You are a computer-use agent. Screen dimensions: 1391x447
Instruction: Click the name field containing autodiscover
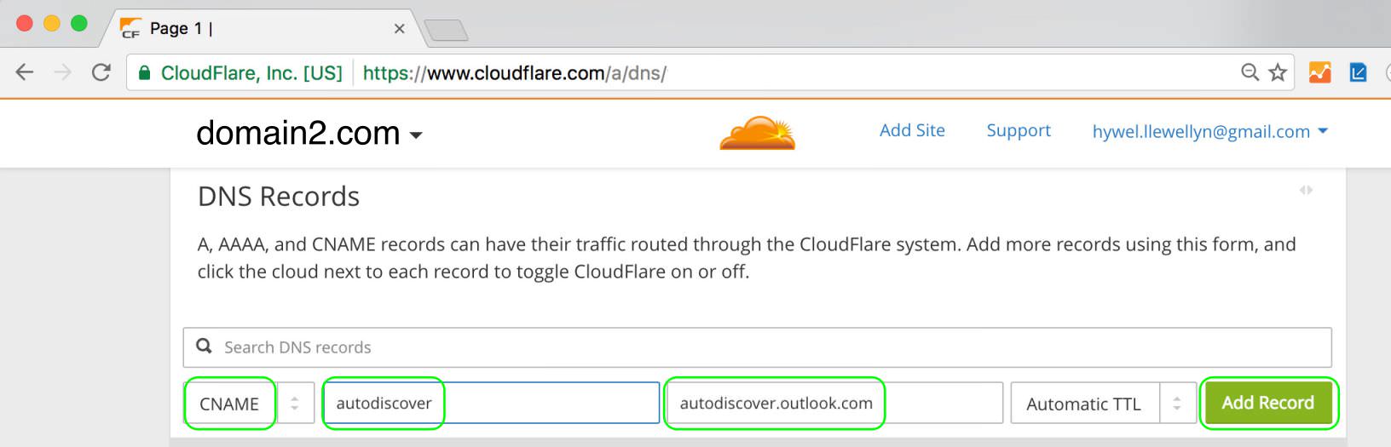pyautogui.click(x=492, y=403)
